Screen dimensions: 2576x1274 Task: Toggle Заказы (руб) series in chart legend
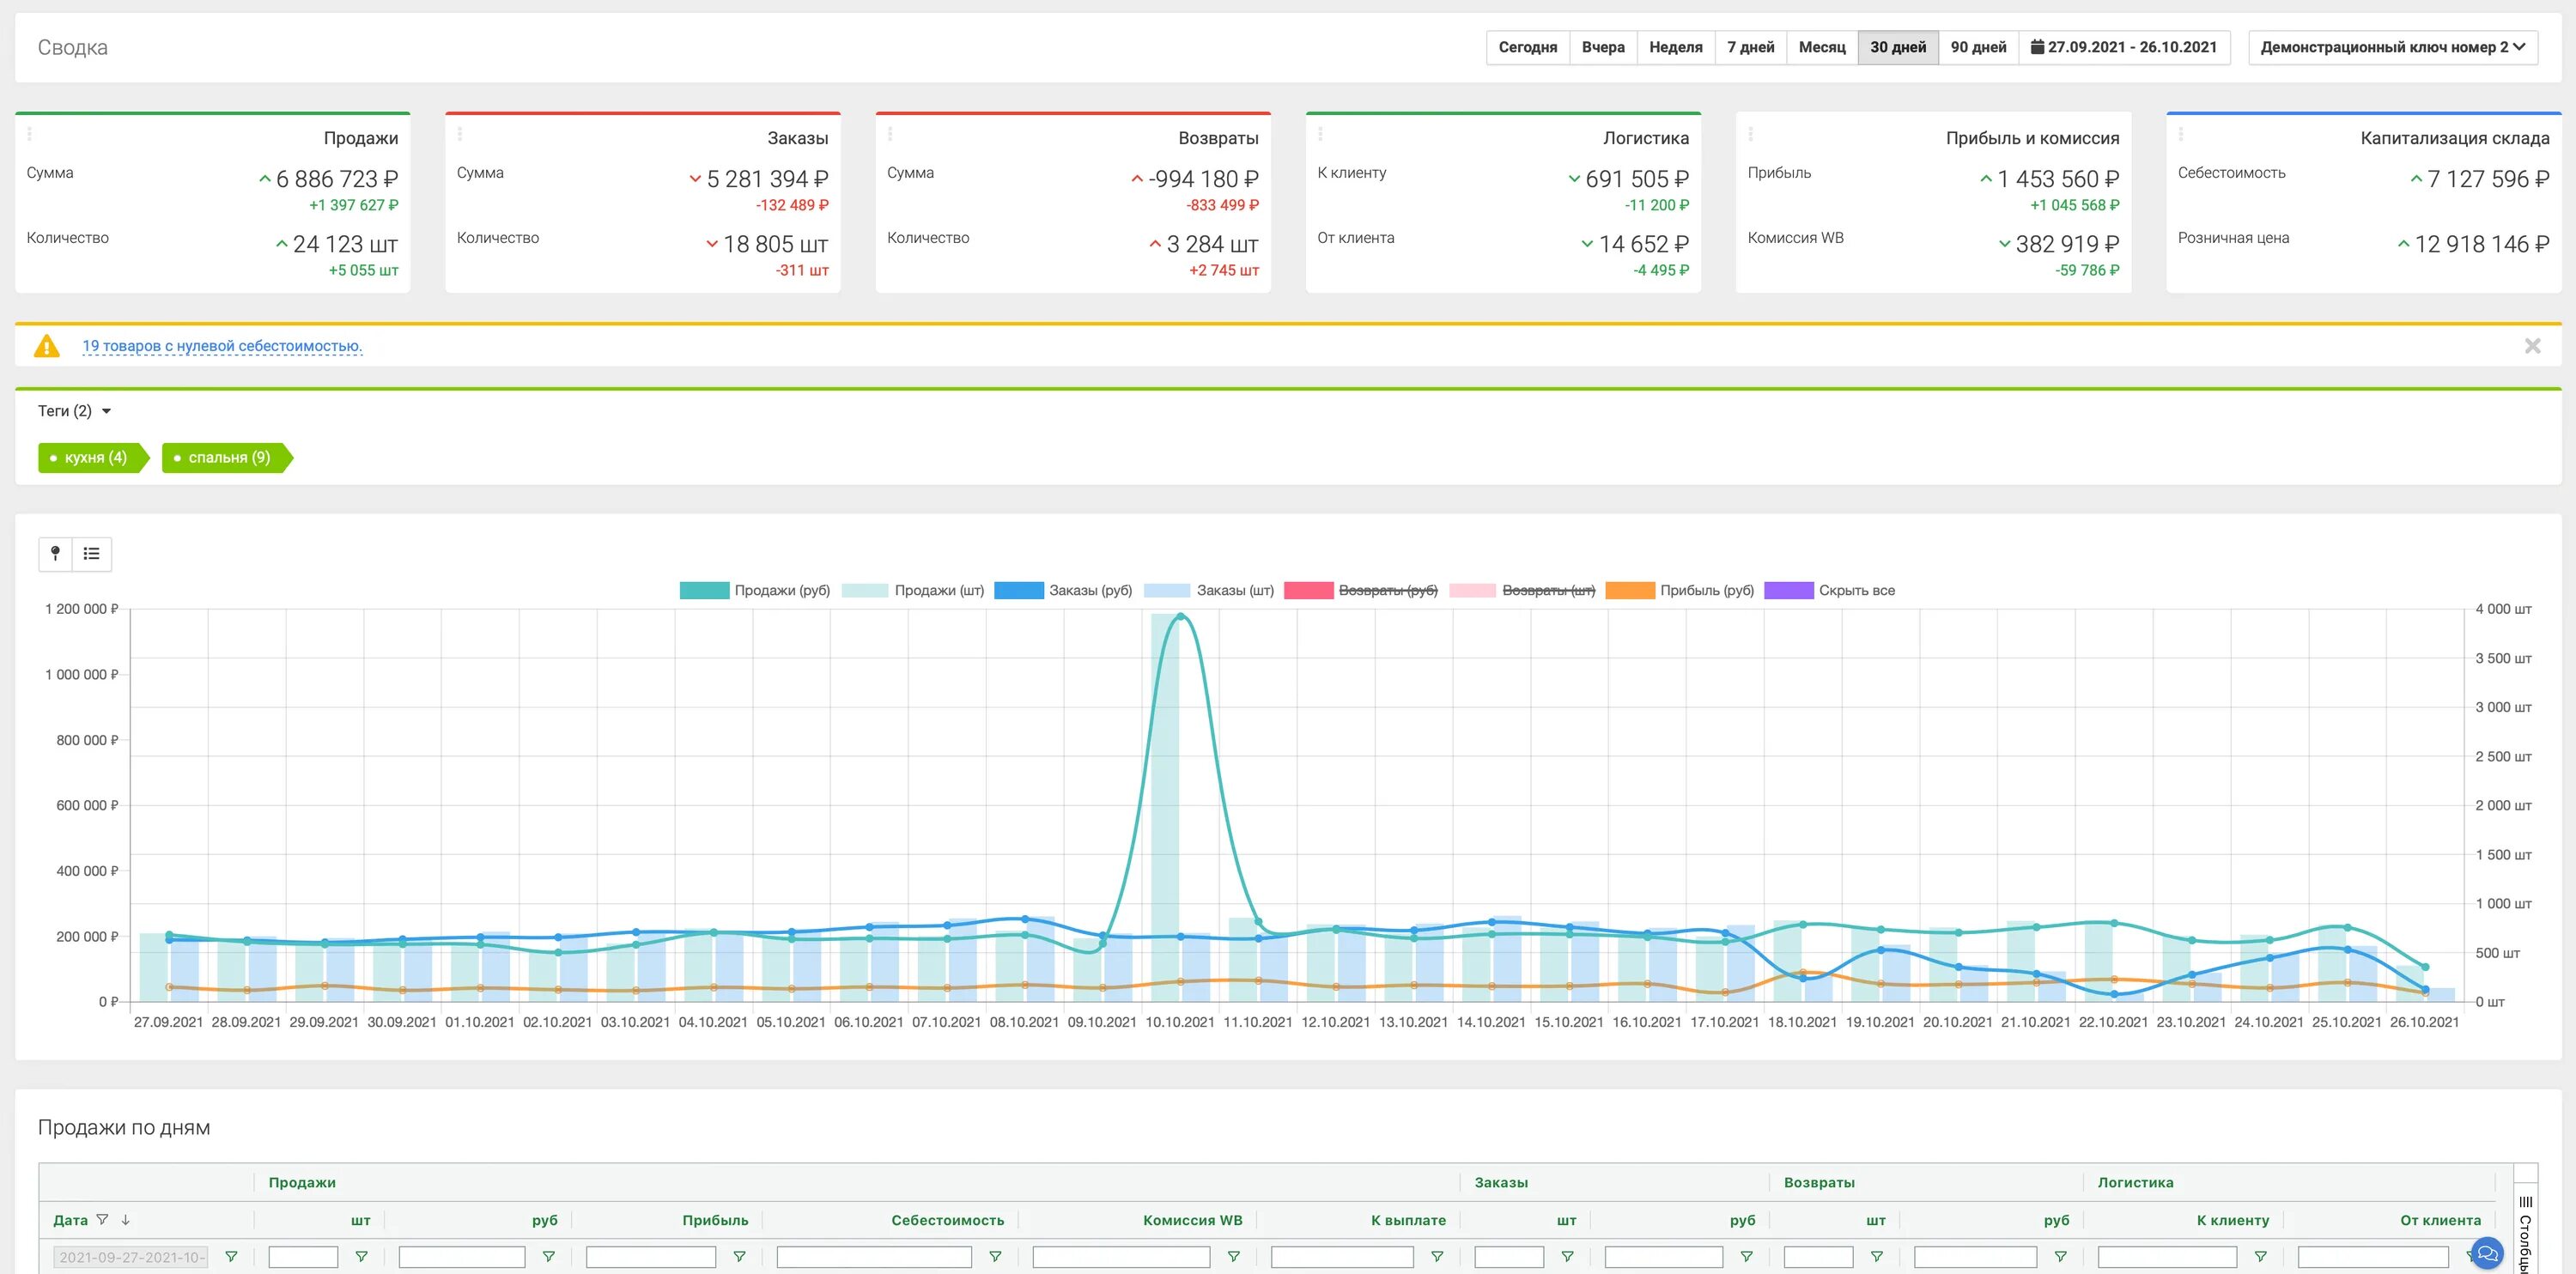[1064, 591]
